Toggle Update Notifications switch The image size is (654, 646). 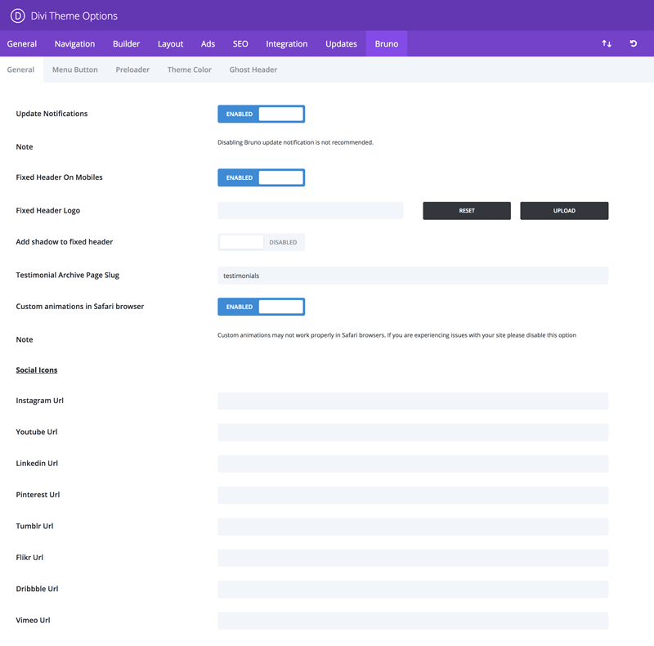click(261, 114)
